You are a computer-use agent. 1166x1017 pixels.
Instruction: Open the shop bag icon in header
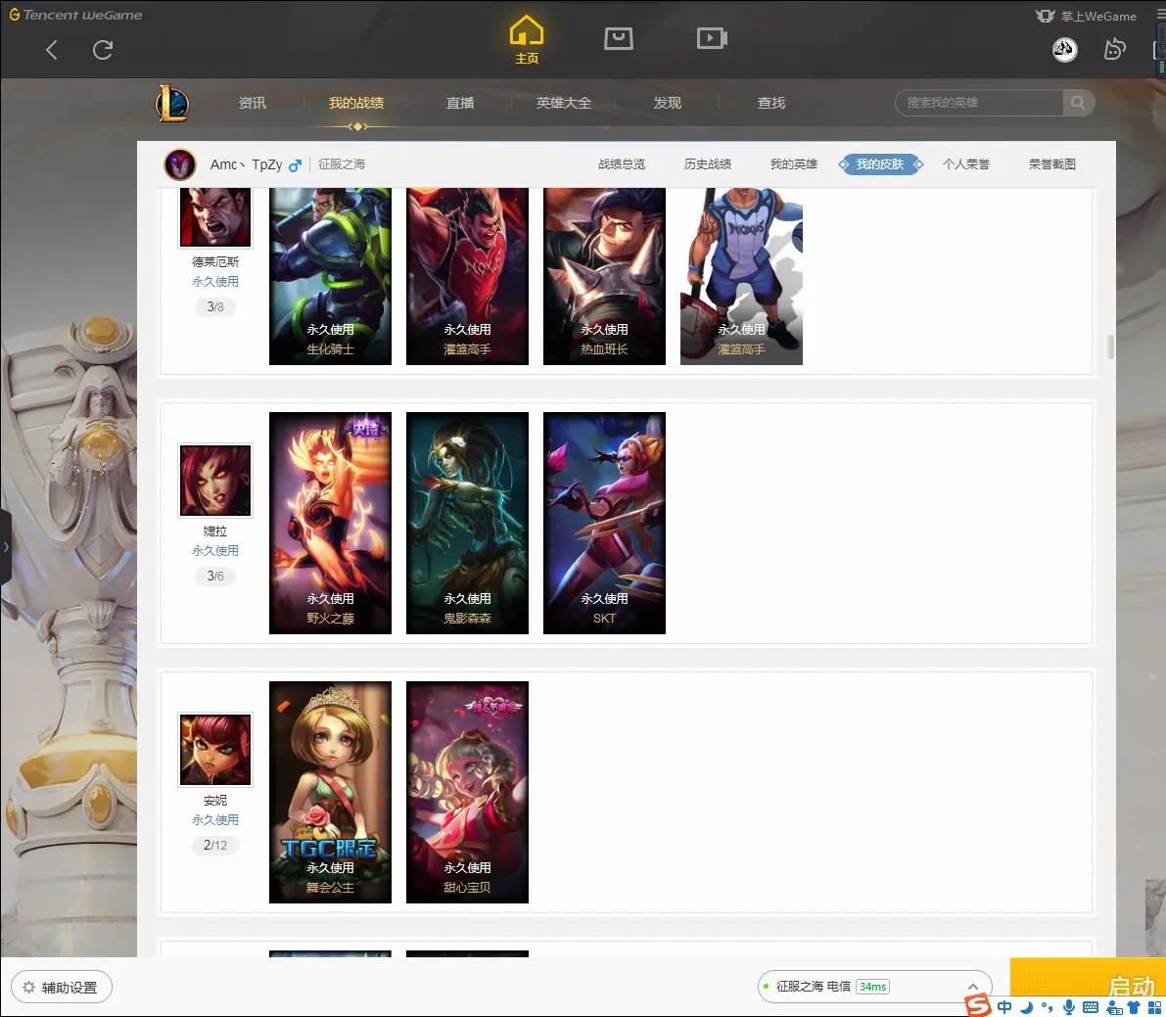pyautogui.click(x=618, y=38)
